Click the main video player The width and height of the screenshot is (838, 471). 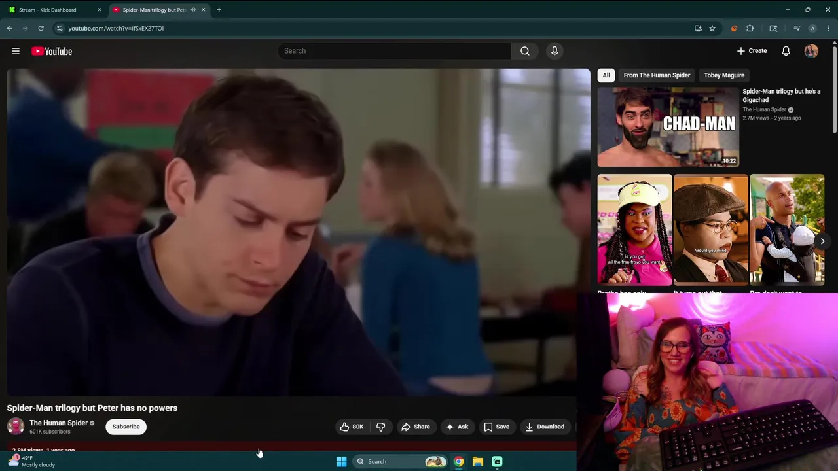click(299, 232)
